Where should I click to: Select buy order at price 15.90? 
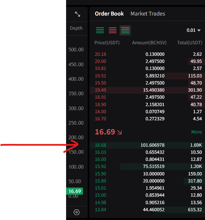(x=147, y=174)
